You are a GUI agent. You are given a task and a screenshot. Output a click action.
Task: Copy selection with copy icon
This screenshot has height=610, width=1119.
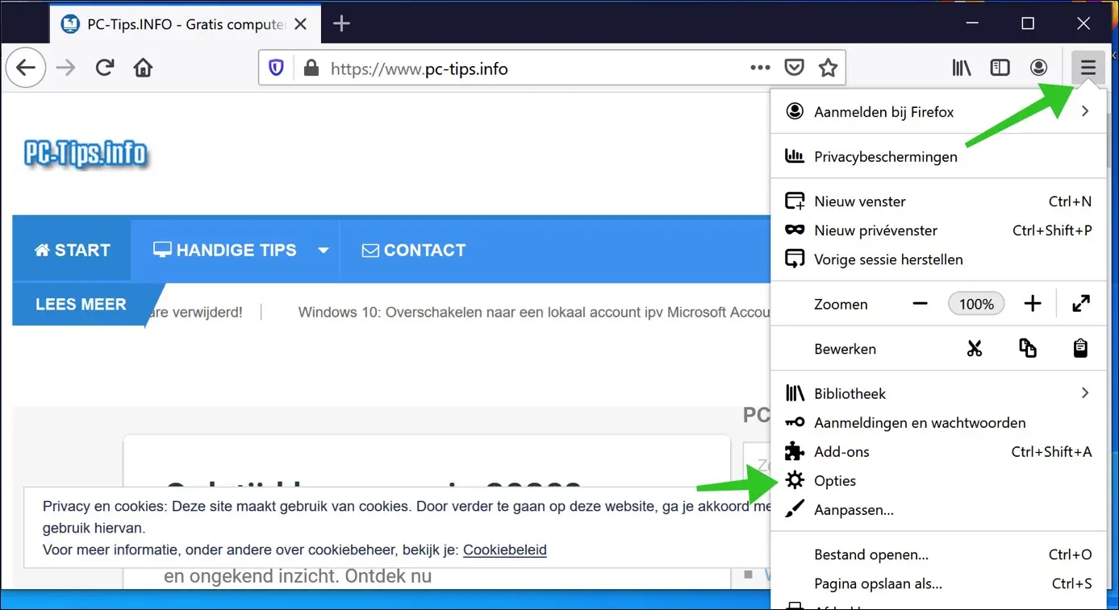coord(1028,349)
